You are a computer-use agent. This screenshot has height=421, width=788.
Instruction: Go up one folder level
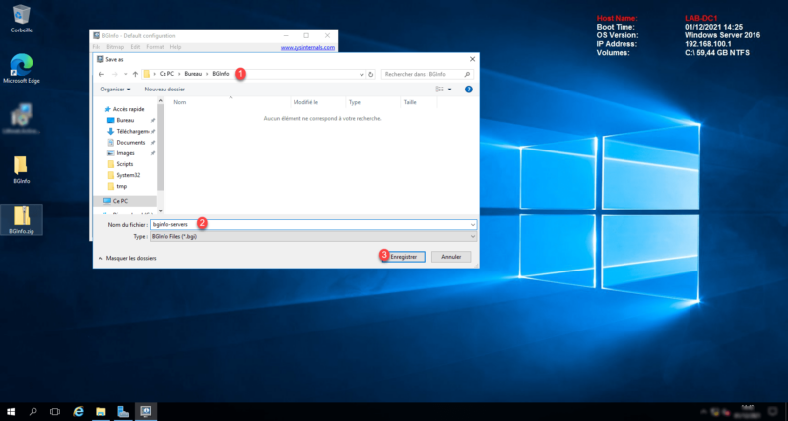tap(135, 74)
